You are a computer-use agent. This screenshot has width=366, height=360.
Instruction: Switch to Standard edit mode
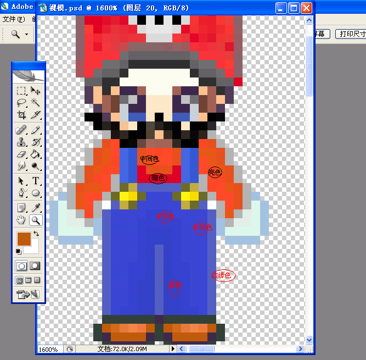point(21,266)
